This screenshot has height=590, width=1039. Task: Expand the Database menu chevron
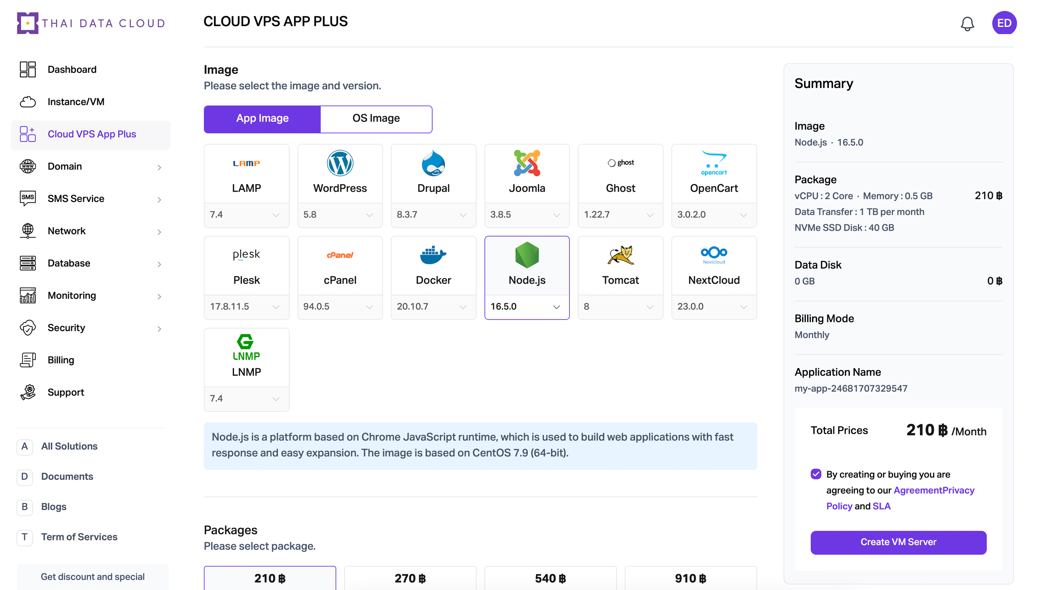(159, 264)
